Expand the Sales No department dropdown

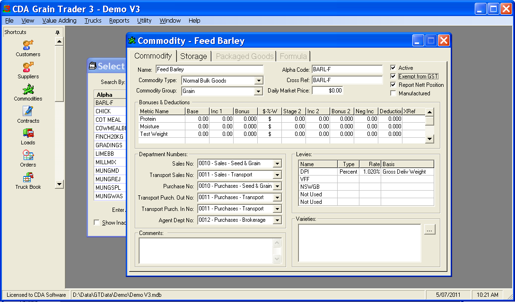tap(278, 164)
